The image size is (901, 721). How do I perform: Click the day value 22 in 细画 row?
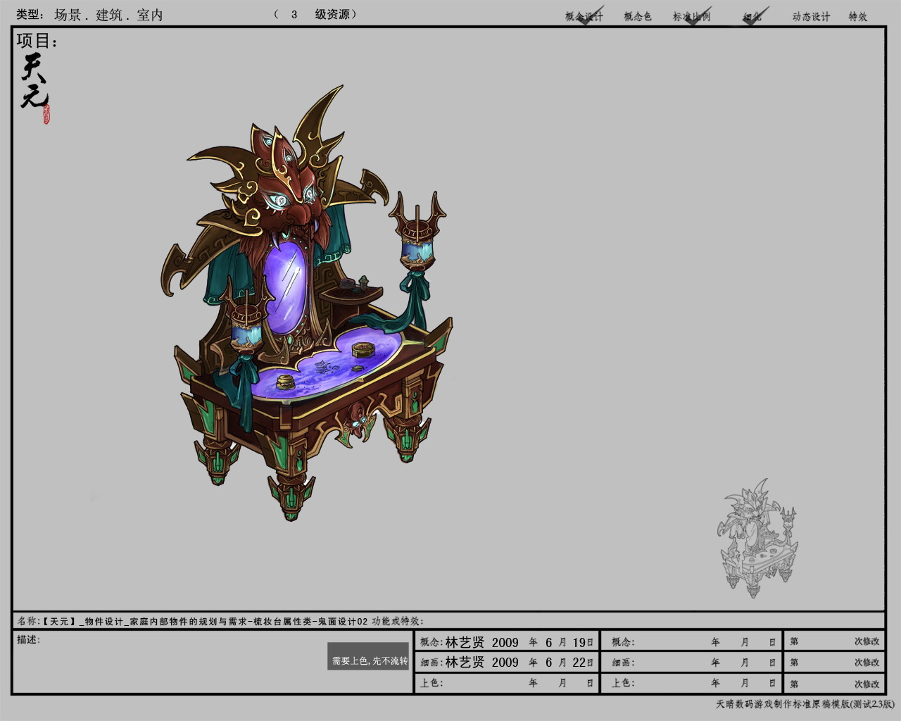tap(579, 663)
